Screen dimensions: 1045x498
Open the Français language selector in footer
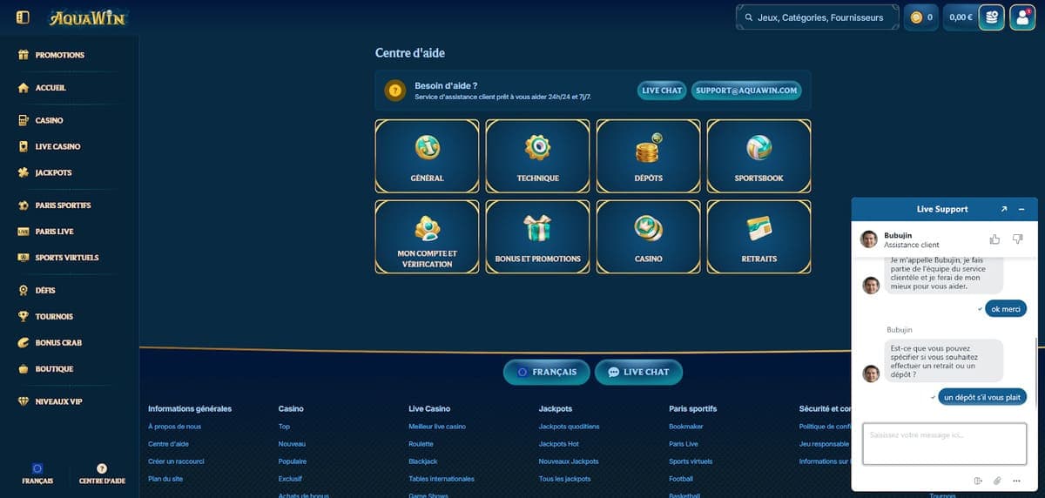[x=546, y=372]
